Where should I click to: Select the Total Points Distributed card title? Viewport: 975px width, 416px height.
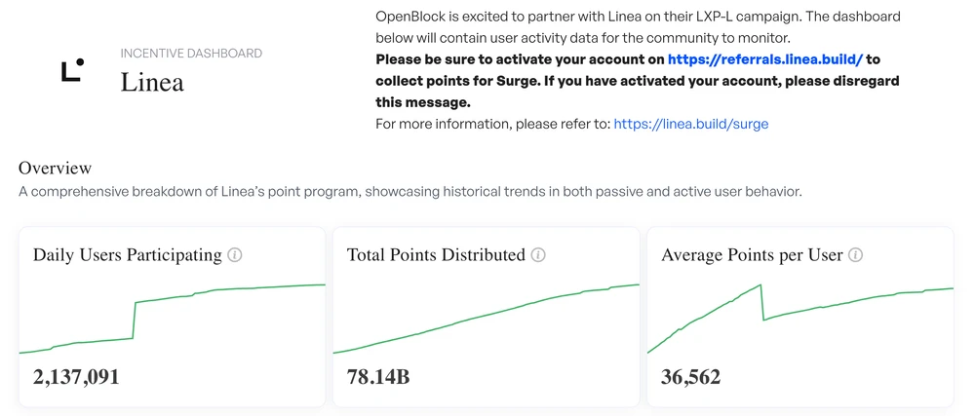click(436, 255)
